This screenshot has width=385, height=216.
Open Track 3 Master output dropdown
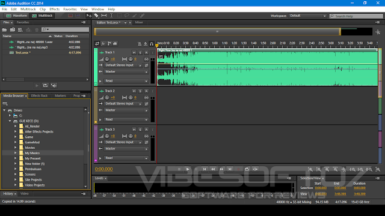(x=126, y=149)
